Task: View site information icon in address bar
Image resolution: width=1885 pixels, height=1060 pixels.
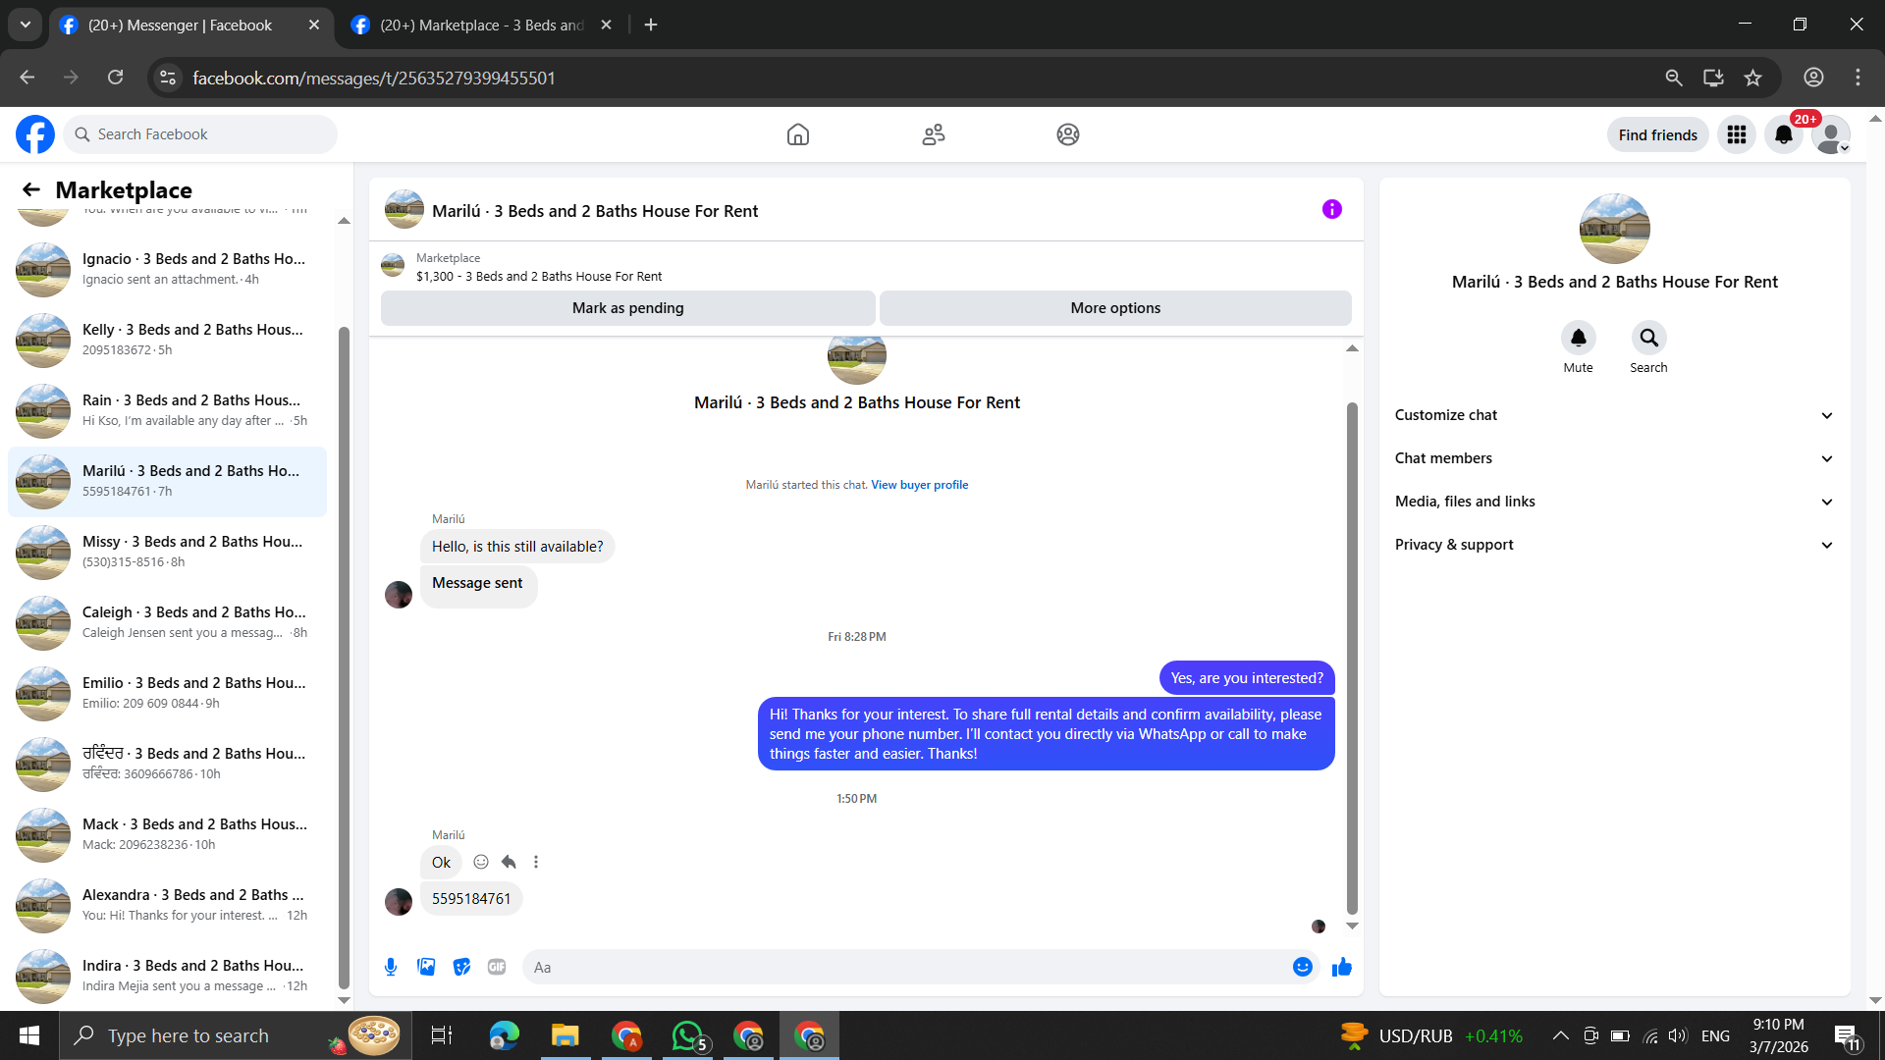Action: tap(168, 78)
